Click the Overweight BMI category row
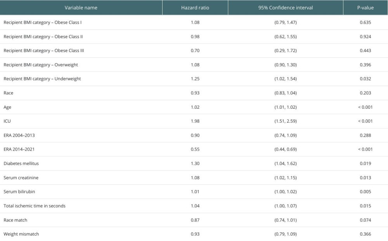Screen dimensions: 388x241 click(194, 65)
